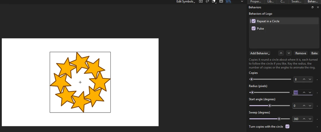Click the center stage icon in toolbar
The width and height of the screenshot is (321, 132).
coord(201,1)
